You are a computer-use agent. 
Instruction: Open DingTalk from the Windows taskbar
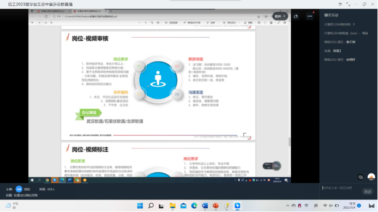click(x=237, y=205)
